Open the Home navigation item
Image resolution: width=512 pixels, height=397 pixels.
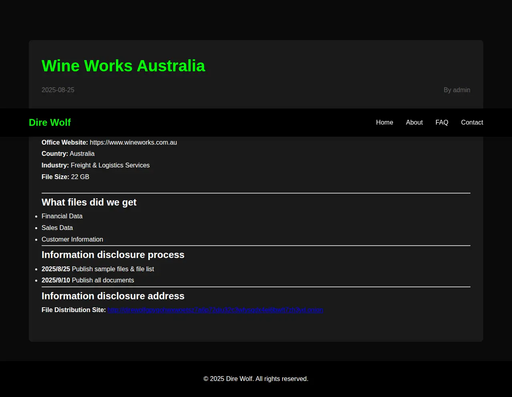(384, 123)
